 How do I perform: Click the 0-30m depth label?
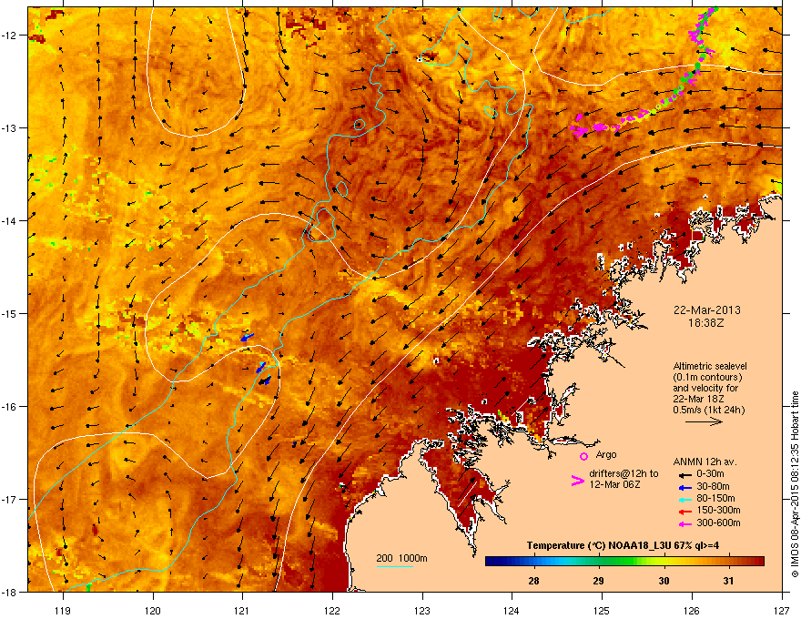710,474
